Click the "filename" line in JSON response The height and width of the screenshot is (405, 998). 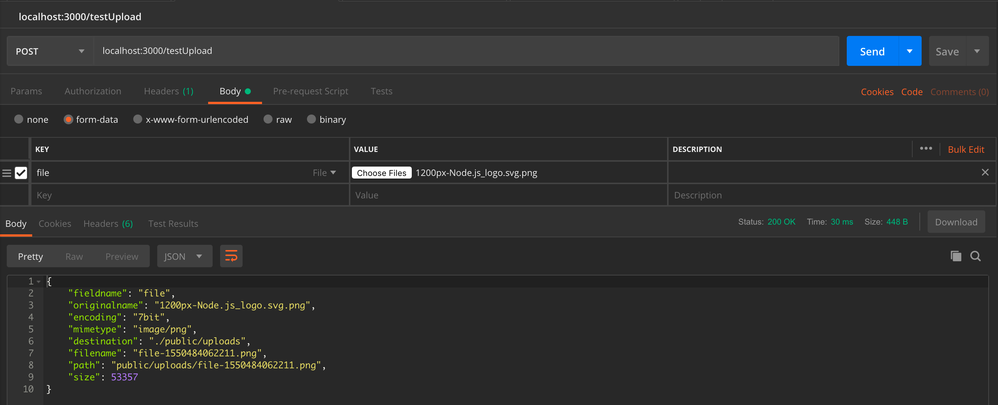[x=167, y=353]
